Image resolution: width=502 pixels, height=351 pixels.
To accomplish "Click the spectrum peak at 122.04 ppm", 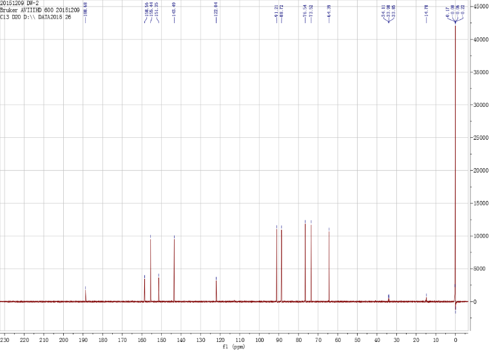I will click(x=216, y=291).
